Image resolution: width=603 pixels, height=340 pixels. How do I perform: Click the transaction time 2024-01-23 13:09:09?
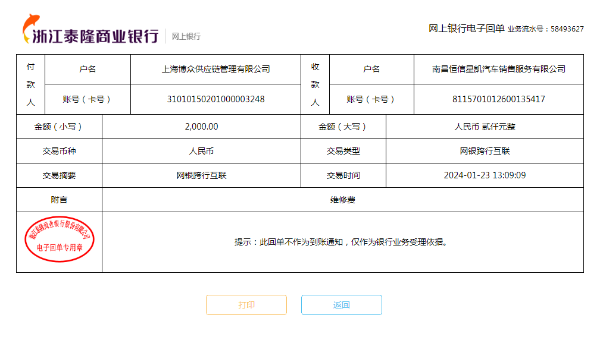[x=485, y=175]
